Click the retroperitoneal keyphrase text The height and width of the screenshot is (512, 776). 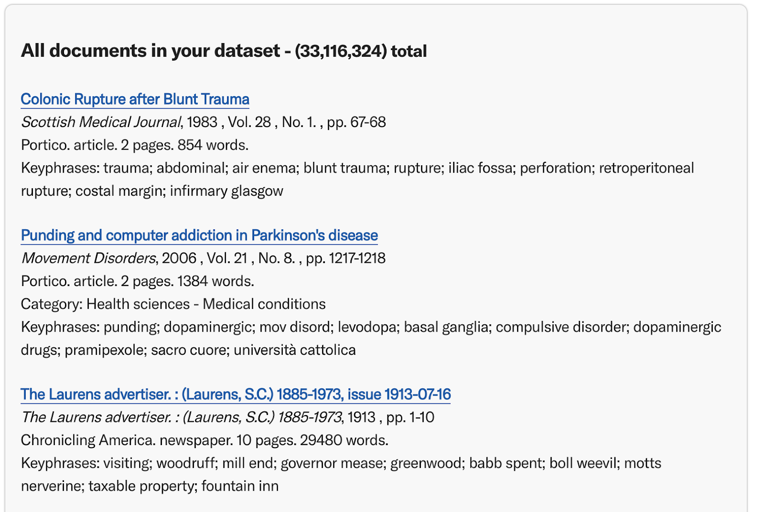point(647,168)
